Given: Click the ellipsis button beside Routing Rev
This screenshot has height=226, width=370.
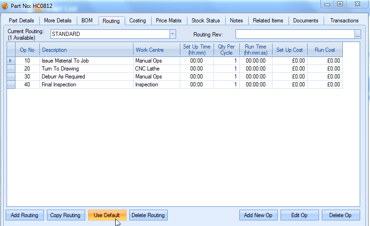Looking at the screenshot, I should pyautogui.click(x=358, y=34).
